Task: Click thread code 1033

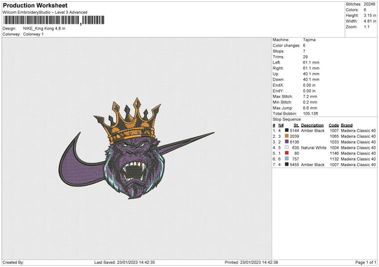Action: click(334, 142)
